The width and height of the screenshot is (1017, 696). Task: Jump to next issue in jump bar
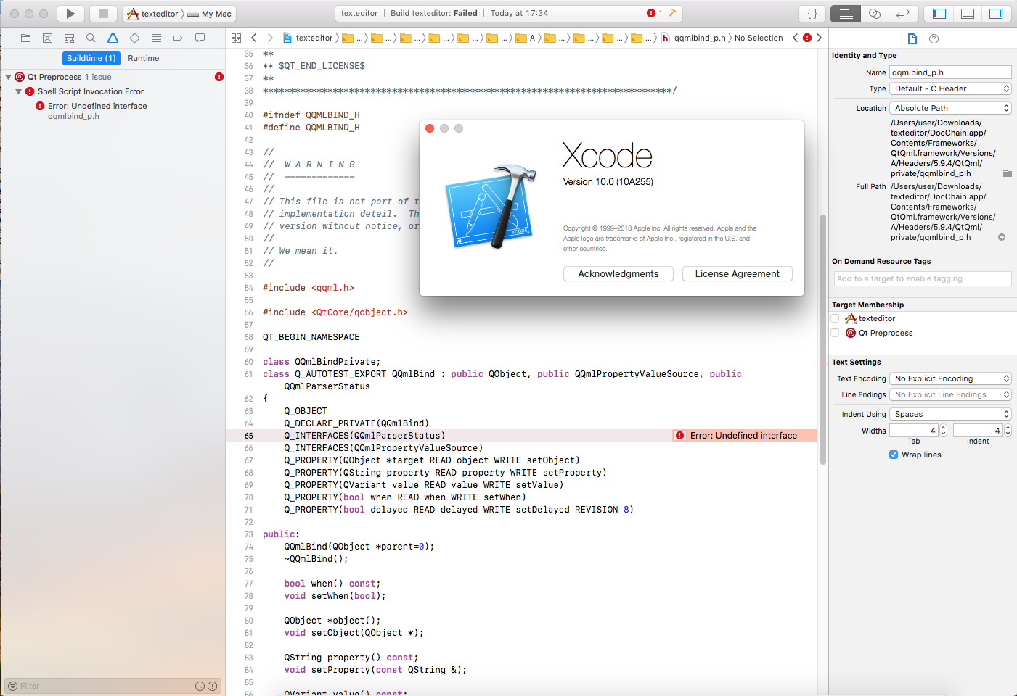[x=819, y=38]
